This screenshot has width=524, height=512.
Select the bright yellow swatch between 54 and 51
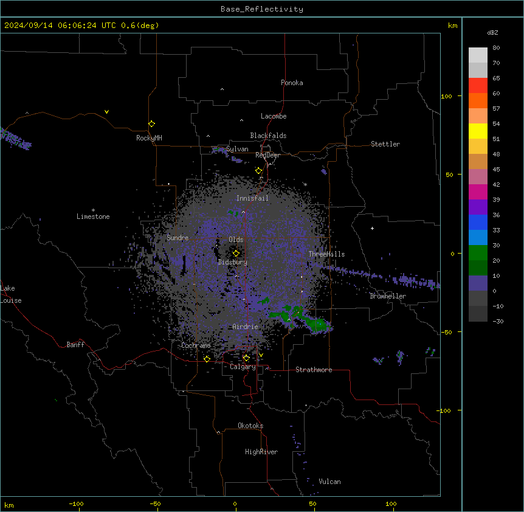(478, 131)
